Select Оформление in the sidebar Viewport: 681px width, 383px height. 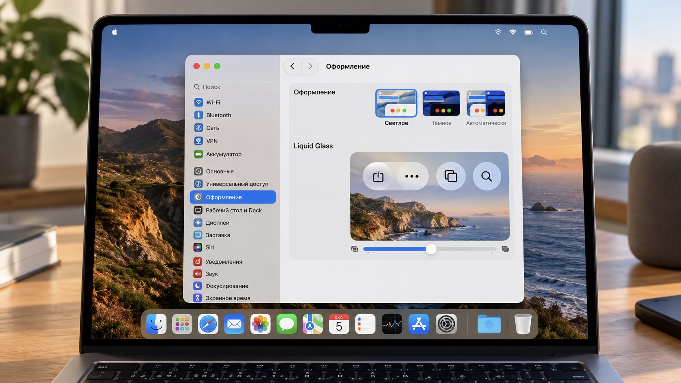(x=233, y=197)
